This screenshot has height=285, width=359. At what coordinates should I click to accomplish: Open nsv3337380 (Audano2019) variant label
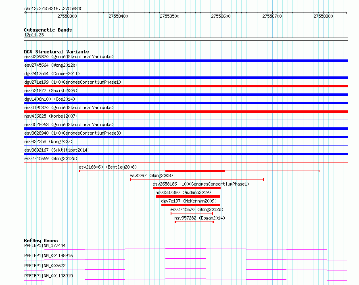coord(183,192)
